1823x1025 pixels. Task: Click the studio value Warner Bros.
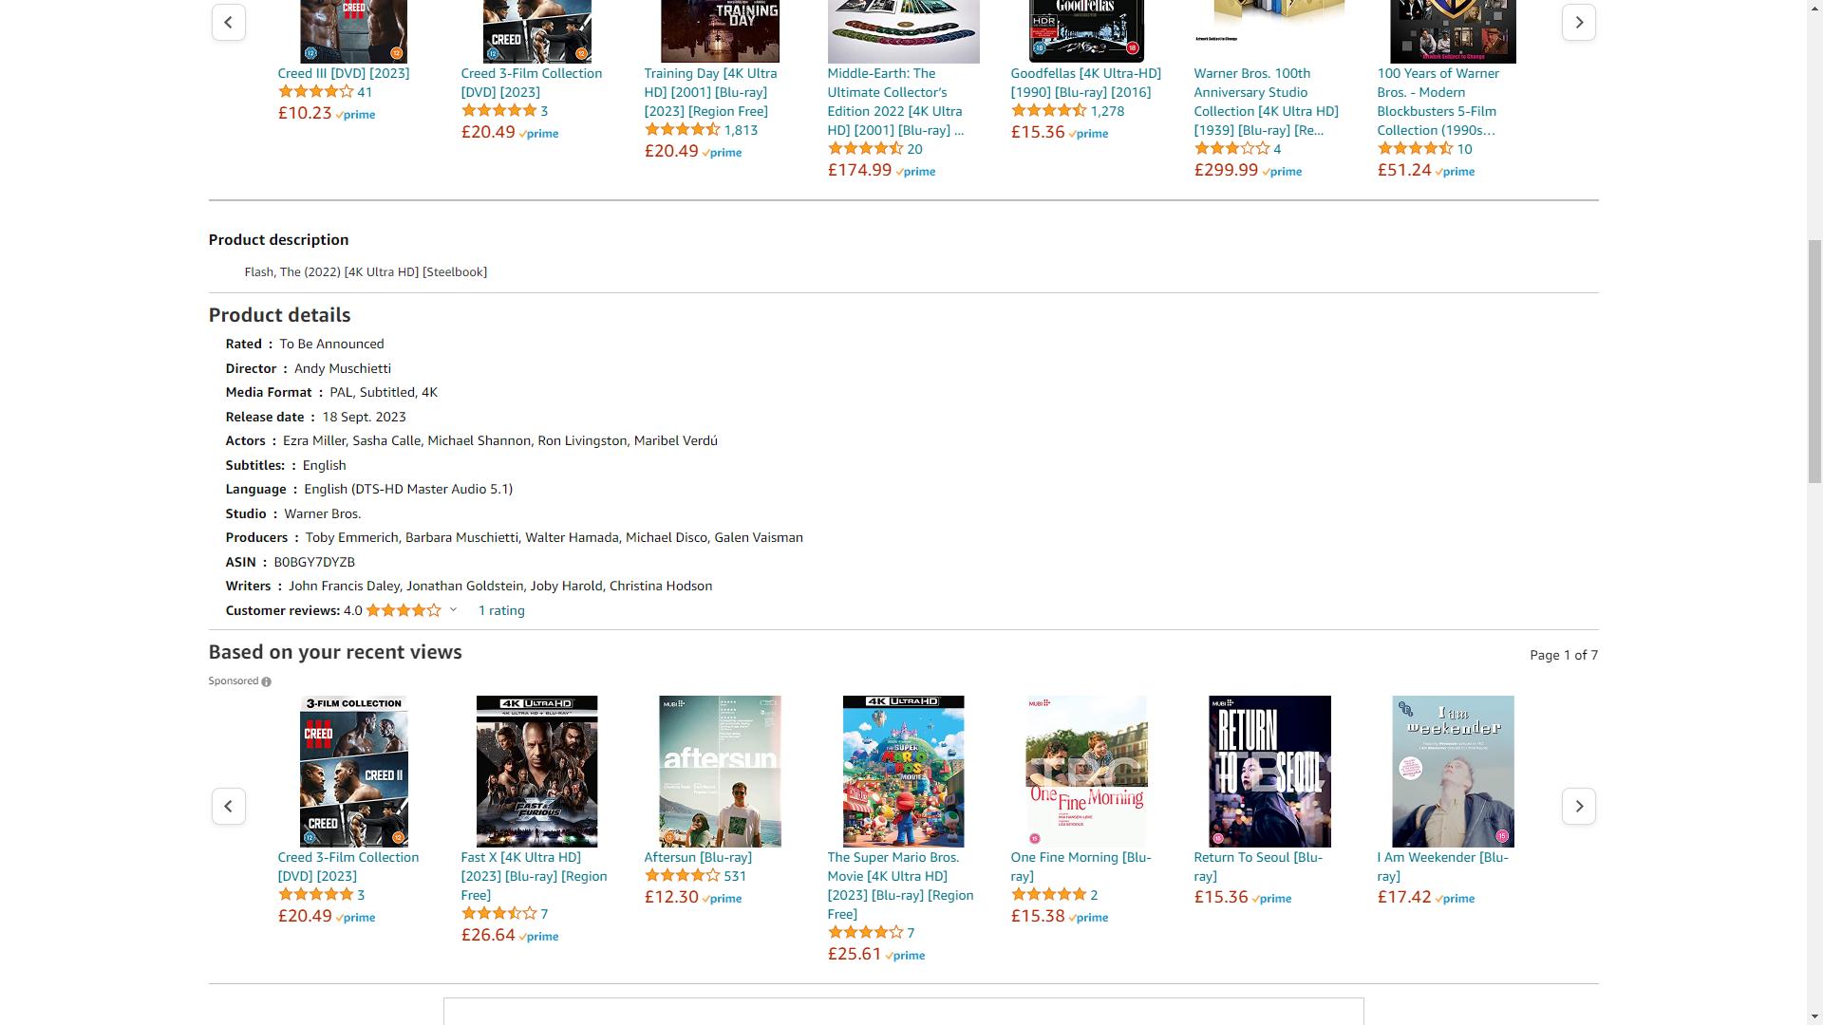click(323, 513)
